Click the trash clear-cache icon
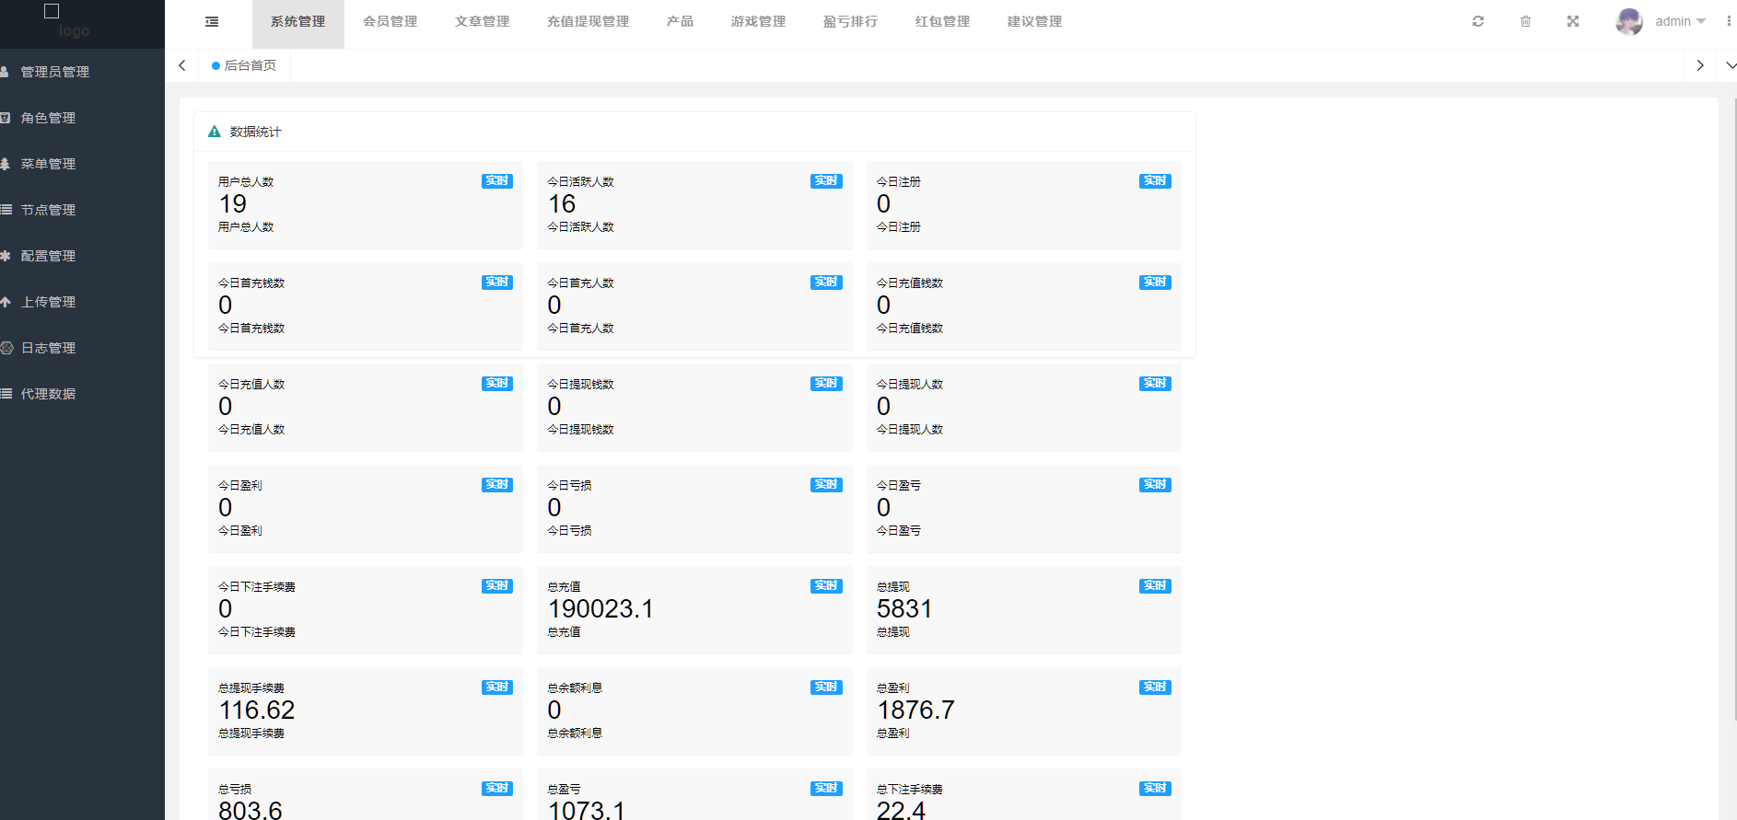 [x=1525, y=21]
